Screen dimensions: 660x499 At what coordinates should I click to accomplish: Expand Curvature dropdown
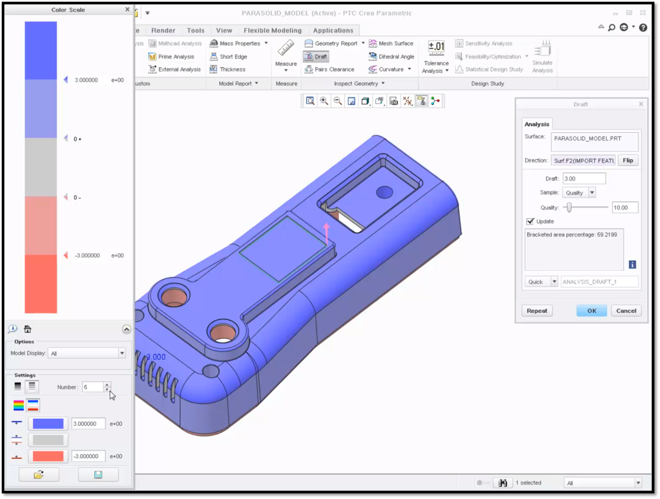pos(409,69)
